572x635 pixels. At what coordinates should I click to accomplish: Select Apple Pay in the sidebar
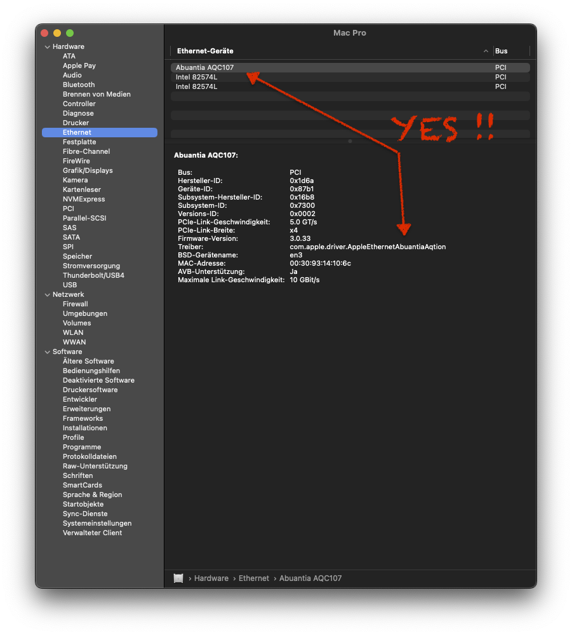[79, 65]
